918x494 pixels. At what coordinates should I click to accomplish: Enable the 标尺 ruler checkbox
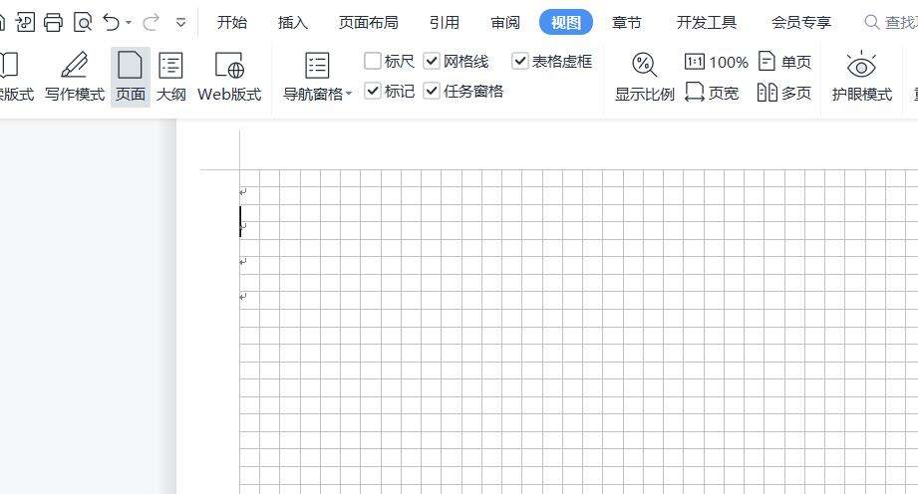pyautogui.click(x=373, y=61)
